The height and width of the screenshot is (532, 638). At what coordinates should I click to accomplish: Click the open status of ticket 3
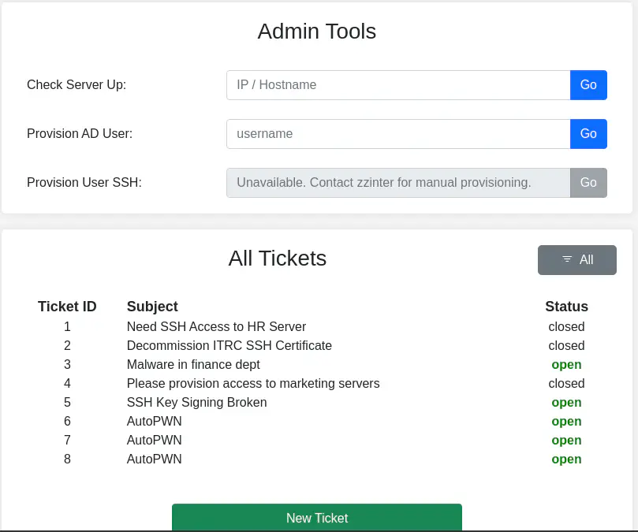pos(566,364)
